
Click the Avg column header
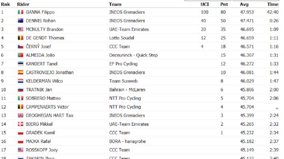(244, 4)
